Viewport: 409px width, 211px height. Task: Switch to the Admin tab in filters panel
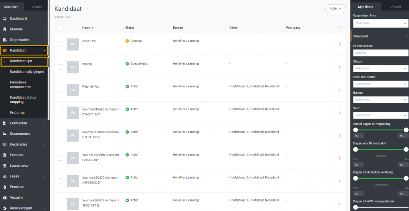coord(396,7)
